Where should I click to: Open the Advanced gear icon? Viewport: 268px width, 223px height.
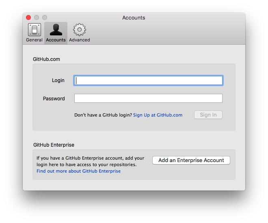(x=79, y=30)
